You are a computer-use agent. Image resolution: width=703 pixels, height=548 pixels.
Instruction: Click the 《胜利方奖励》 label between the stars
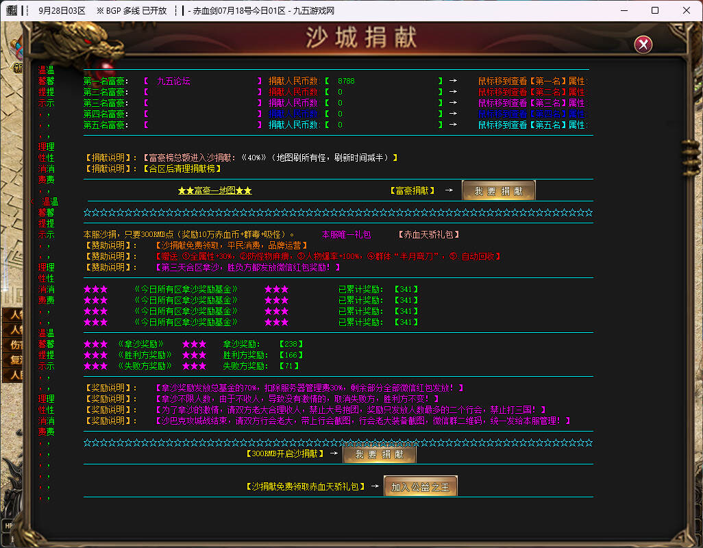click(x=145, y=355)
